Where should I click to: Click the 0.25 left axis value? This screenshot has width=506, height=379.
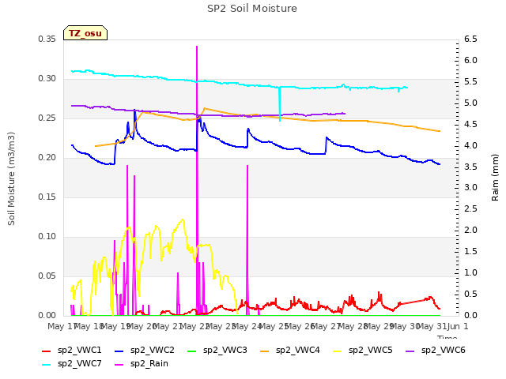click(x=47, y=118)
